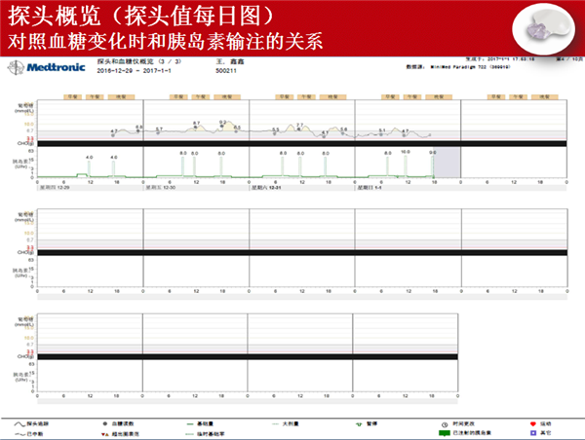
Task: Click the day label 星期六 12-31
Action: point(266,188)
